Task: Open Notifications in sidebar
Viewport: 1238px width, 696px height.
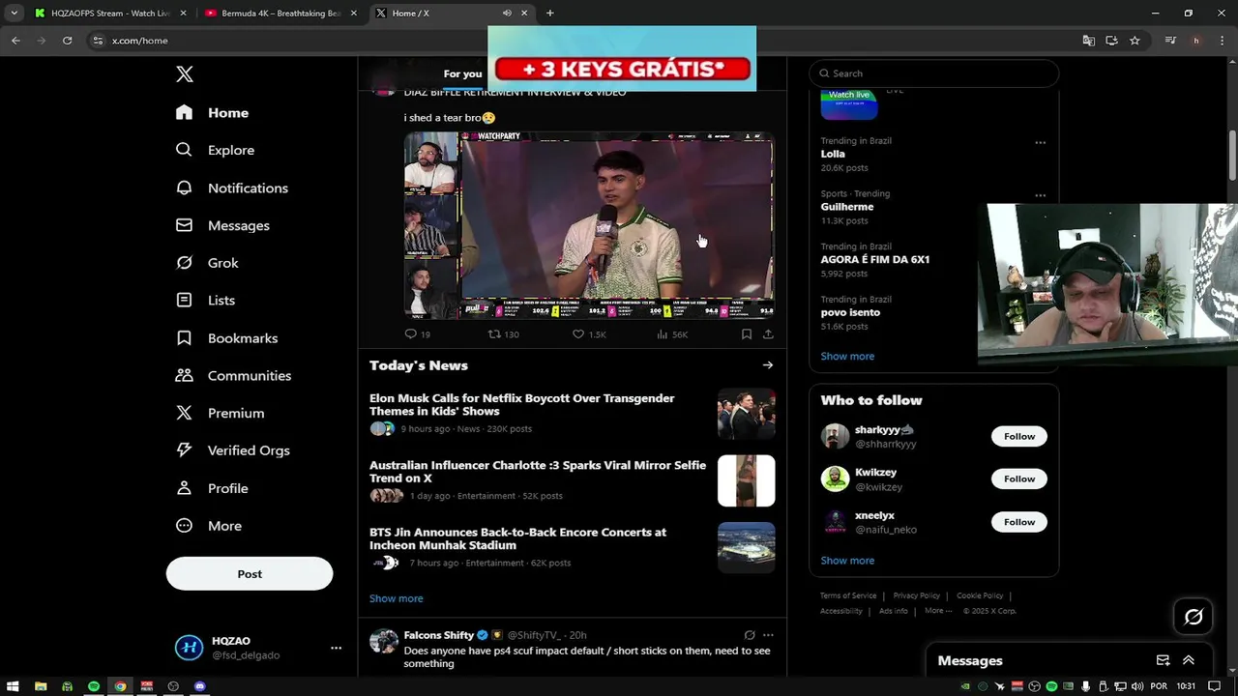Action: coord(232,188)
